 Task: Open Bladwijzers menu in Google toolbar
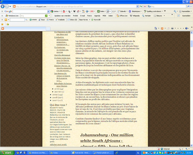[x=135, y=11]
